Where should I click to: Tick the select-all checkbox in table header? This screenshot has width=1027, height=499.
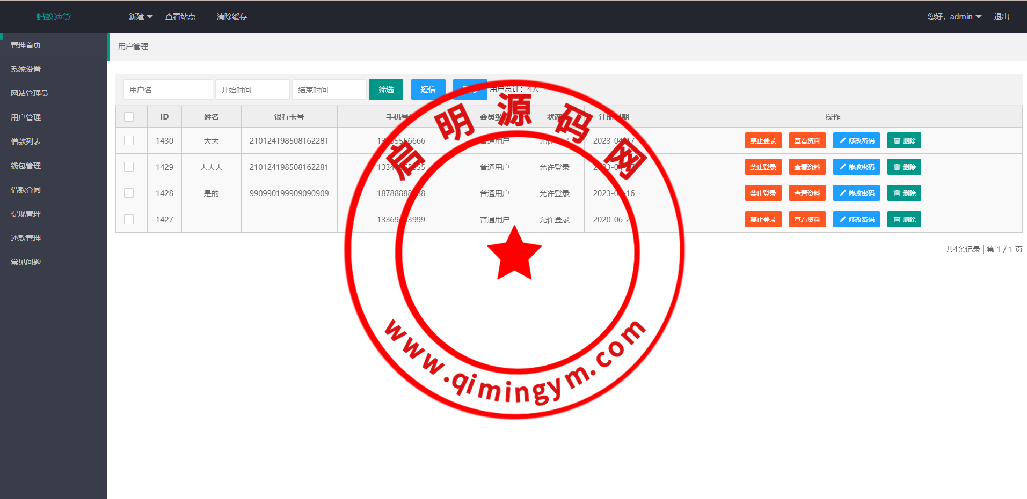click(129, 117)
